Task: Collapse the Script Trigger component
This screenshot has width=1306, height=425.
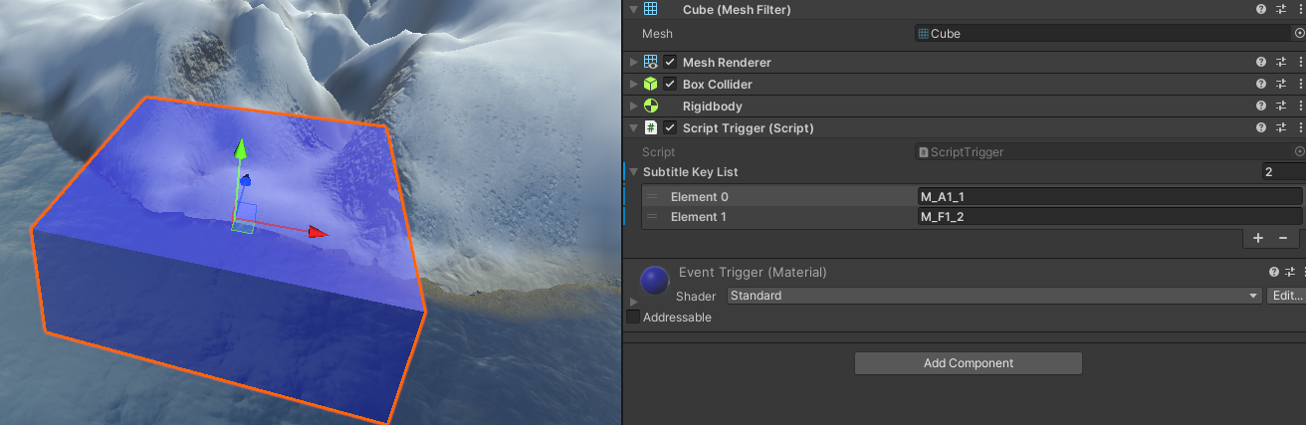Action: point(634,127)
